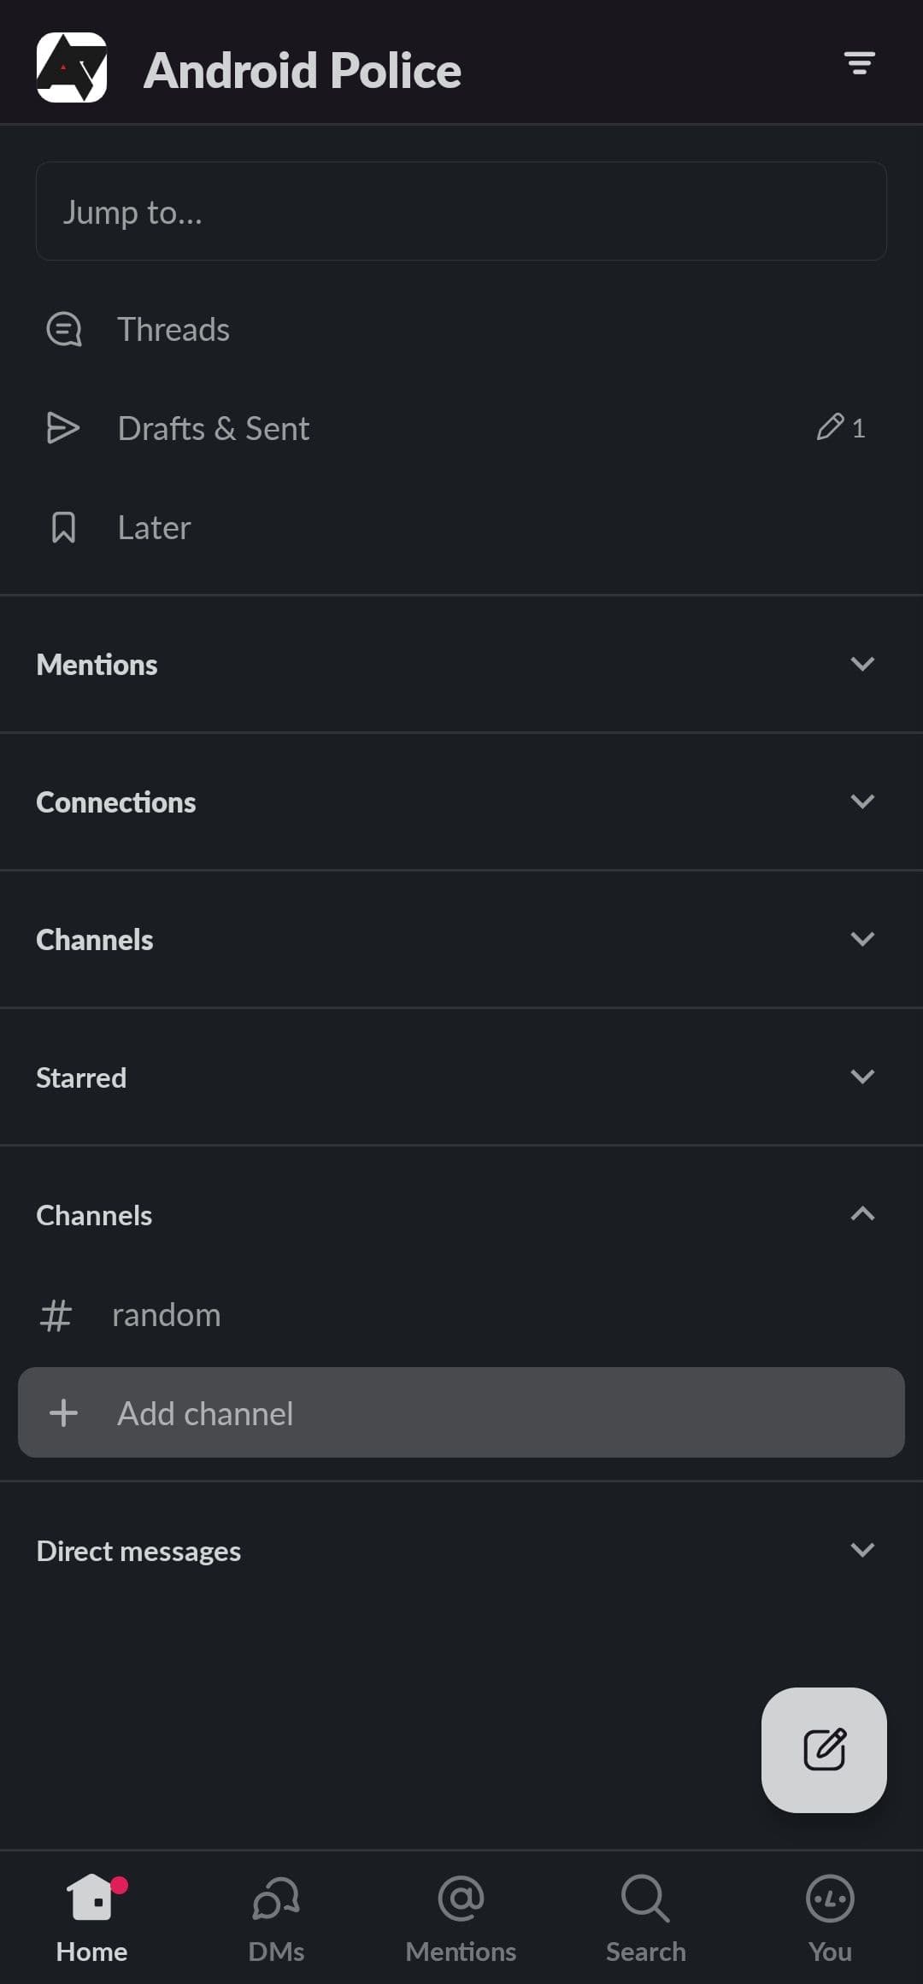Viewport: 923px width, 1984px height.
Task: Expand the Direct messages section
Action: click(x=862, y=1550)
